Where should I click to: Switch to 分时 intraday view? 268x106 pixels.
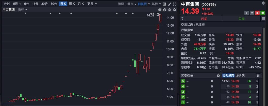coord(7,4)
